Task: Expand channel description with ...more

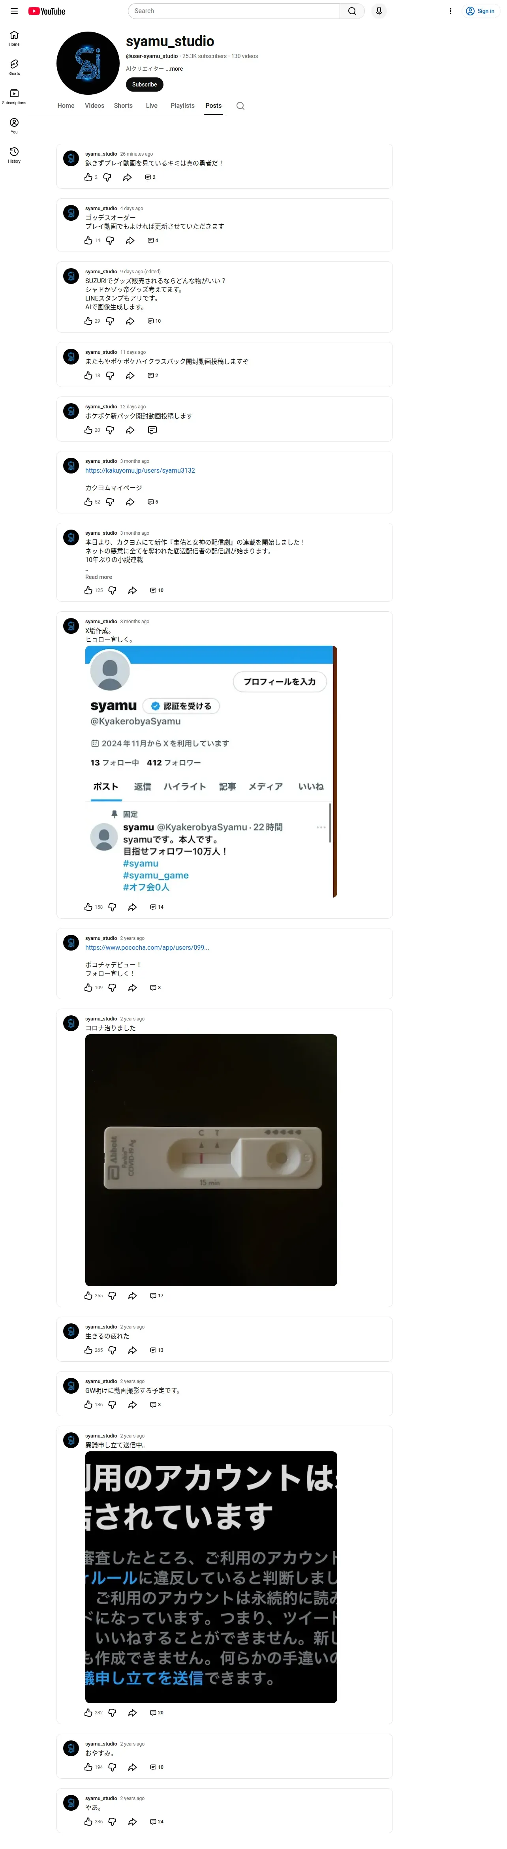Action: (x=175, y=69)
